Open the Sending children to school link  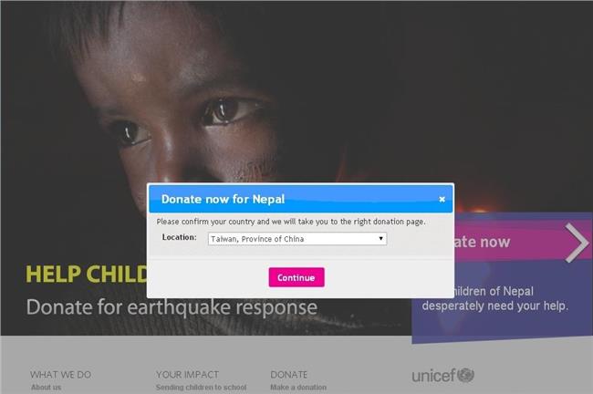202,388
